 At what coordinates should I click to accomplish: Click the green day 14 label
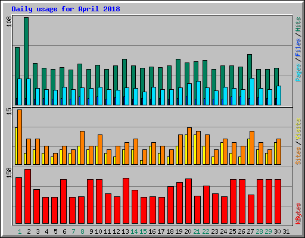(134, 231)
